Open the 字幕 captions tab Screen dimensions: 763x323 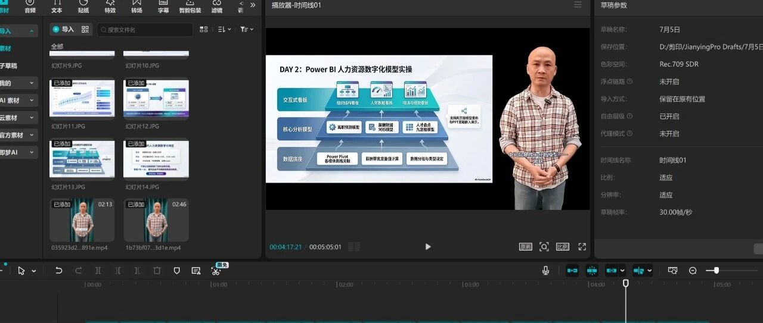tap(163, 7)
